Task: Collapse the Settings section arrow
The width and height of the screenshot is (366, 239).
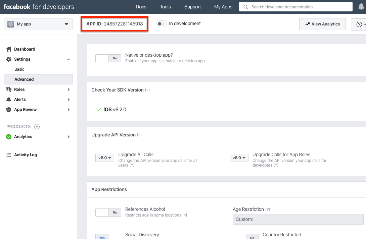Action: pyautogui.click(x=68, y=59)
